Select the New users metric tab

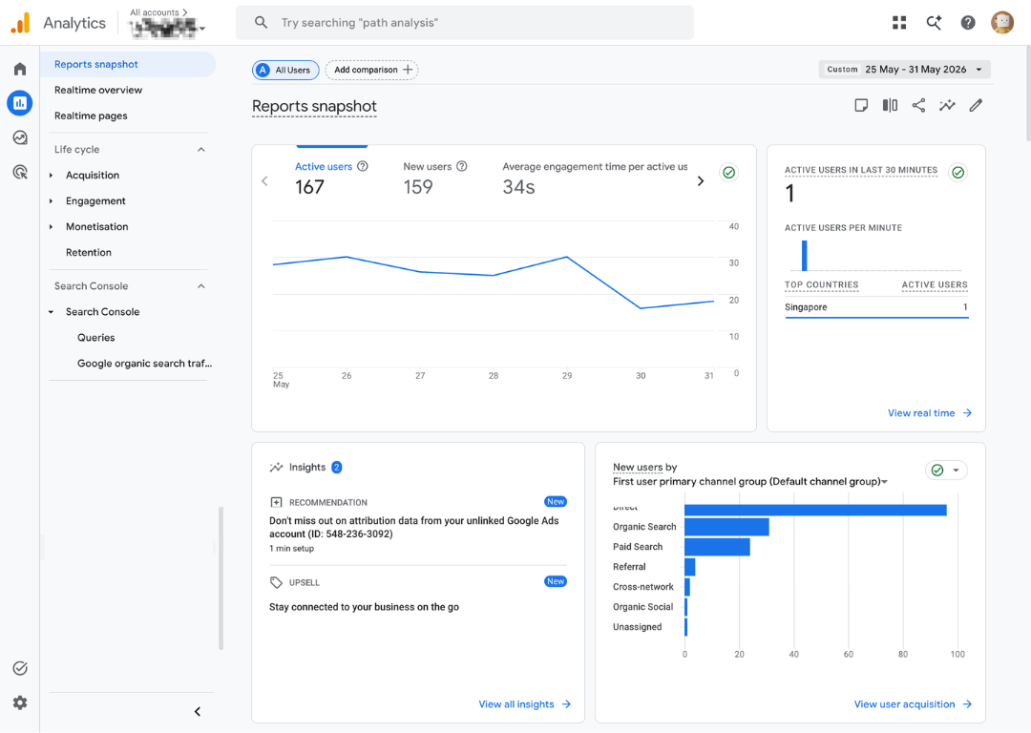point(434,178)
